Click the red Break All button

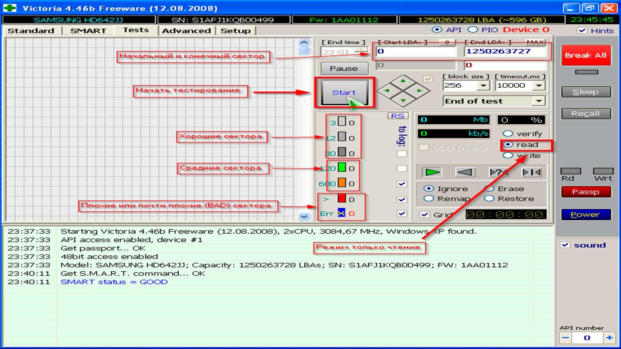coord(586,55)
